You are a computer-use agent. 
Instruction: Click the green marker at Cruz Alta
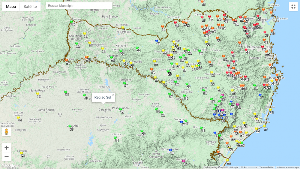tap(70, 126)
